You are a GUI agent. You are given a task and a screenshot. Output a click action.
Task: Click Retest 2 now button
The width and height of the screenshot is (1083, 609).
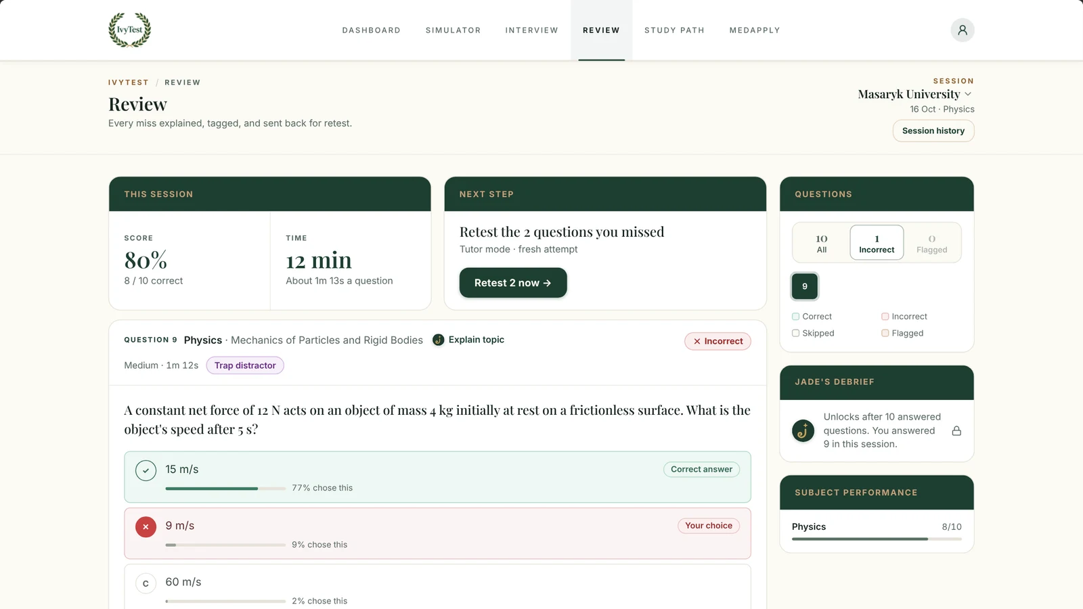tap(512, 283)
